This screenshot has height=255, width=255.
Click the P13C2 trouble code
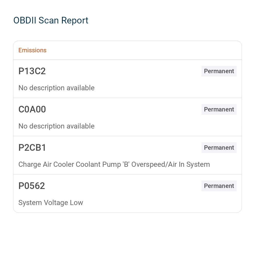coord(32,71)
